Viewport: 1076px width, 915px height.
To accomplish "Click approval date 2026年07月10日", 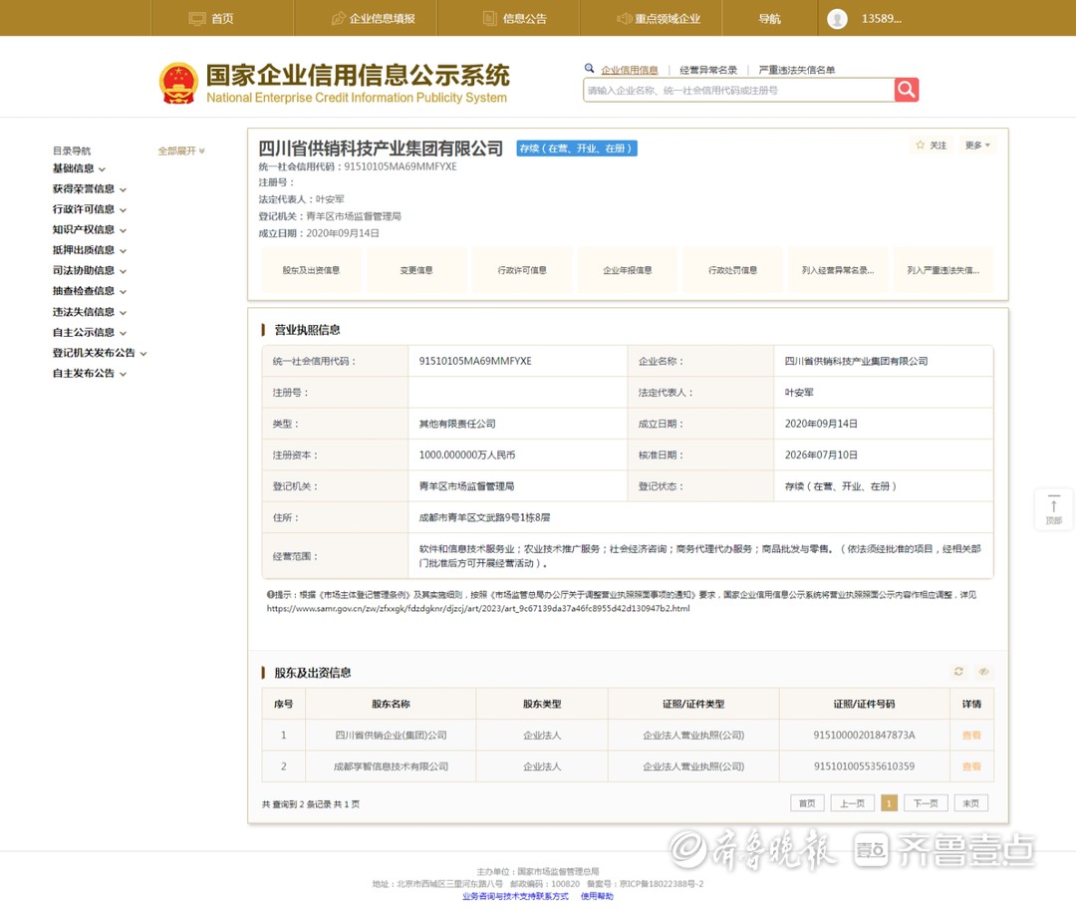I will click(x=821, y=456).
